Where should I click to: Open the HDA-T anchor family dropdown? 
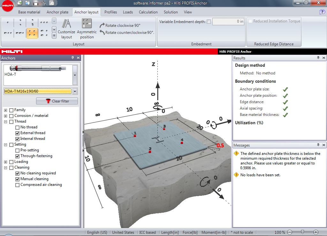[x=75, y=75]
